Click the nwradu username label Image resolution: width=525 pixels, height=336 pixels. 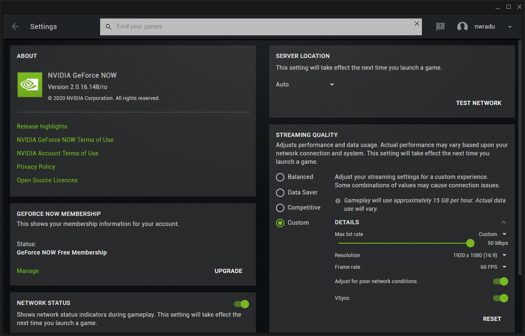pyautogui.click(x=485, y=26)
